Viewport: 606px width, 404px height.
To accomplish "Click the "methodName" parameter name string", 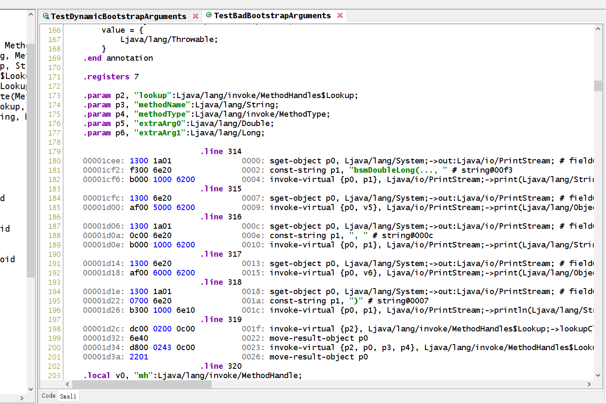I will click(x=162, y=105).
